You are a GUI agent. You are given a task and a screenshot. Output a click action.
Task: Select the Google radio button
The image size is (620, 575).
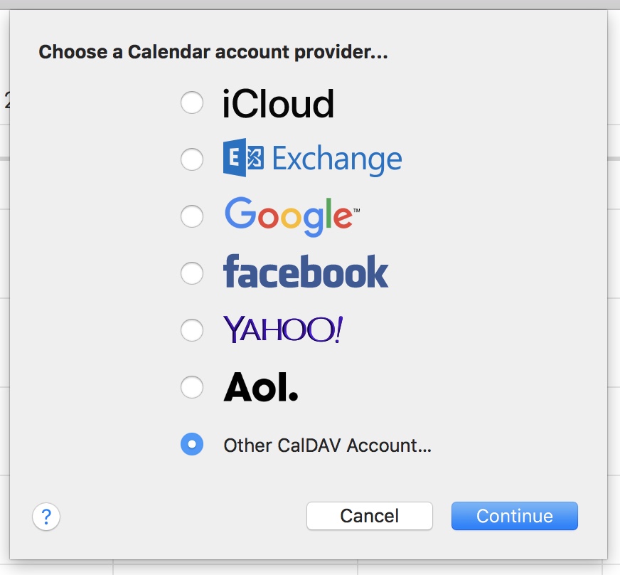pyautogui.click(x=191, y=216)
